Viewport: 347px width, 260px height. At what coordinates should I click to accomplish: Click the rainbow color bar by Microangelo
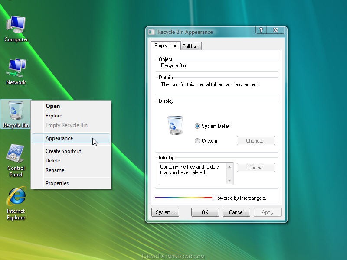point(183,198)
